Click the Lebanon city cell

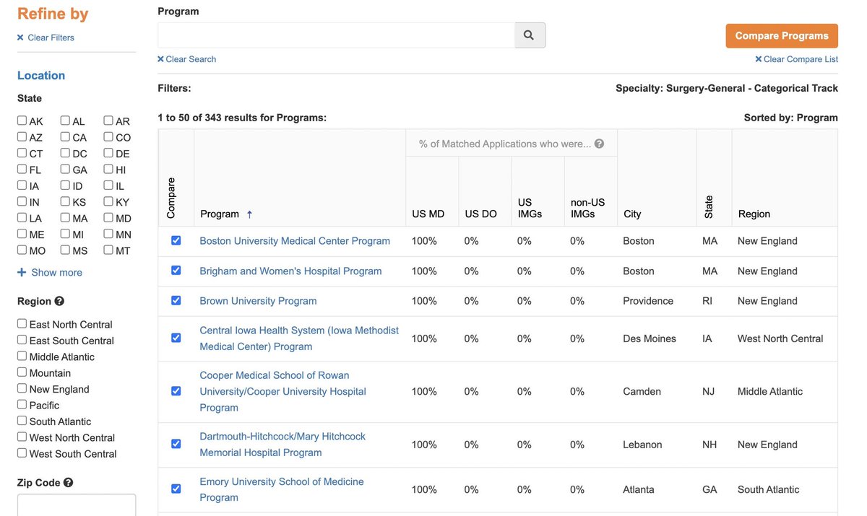point(642,445)
